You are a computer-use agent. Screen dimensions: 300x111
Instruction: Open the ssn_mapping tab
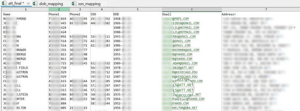click(x=89, y=4)
